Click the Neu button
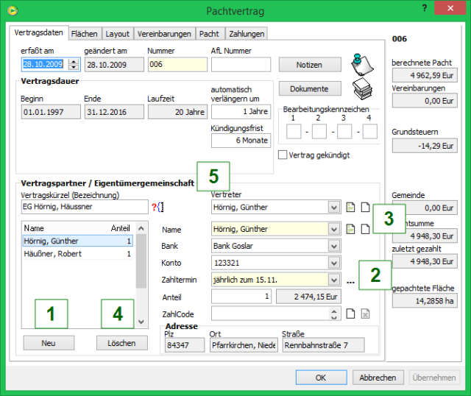 (49, 343)
